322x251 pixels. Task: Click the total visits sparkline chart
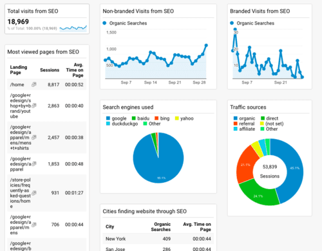tap(73, 28)
